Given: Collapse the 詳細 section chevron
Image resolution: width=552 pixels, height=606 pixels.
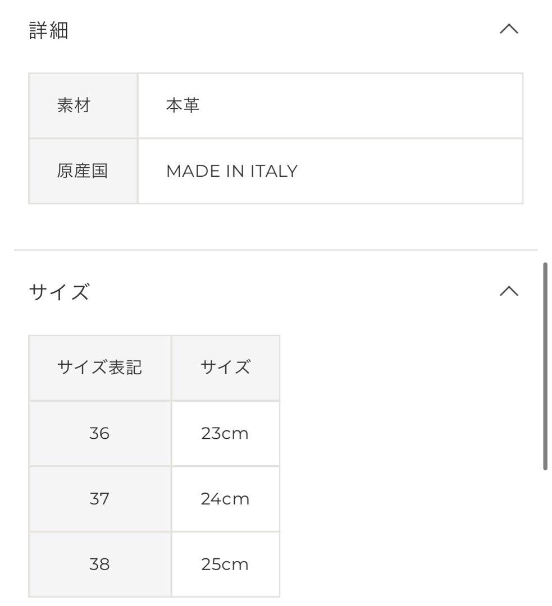Looking at the screenshot, I should click(x=509, y=29).
